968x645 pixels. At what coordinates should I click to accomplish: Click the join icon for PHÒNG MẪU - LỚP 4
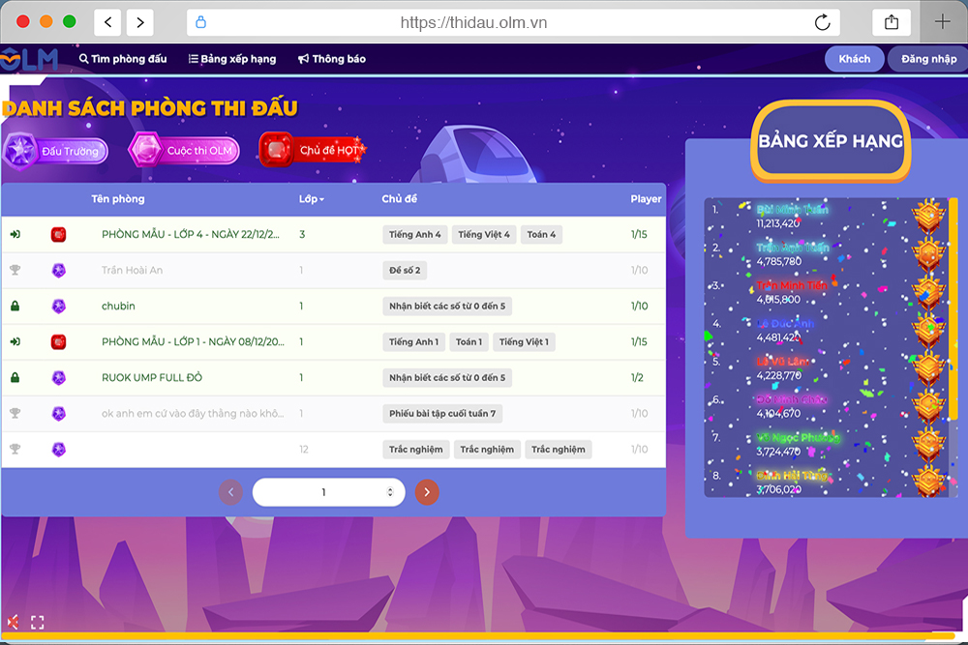click(15, 235)
